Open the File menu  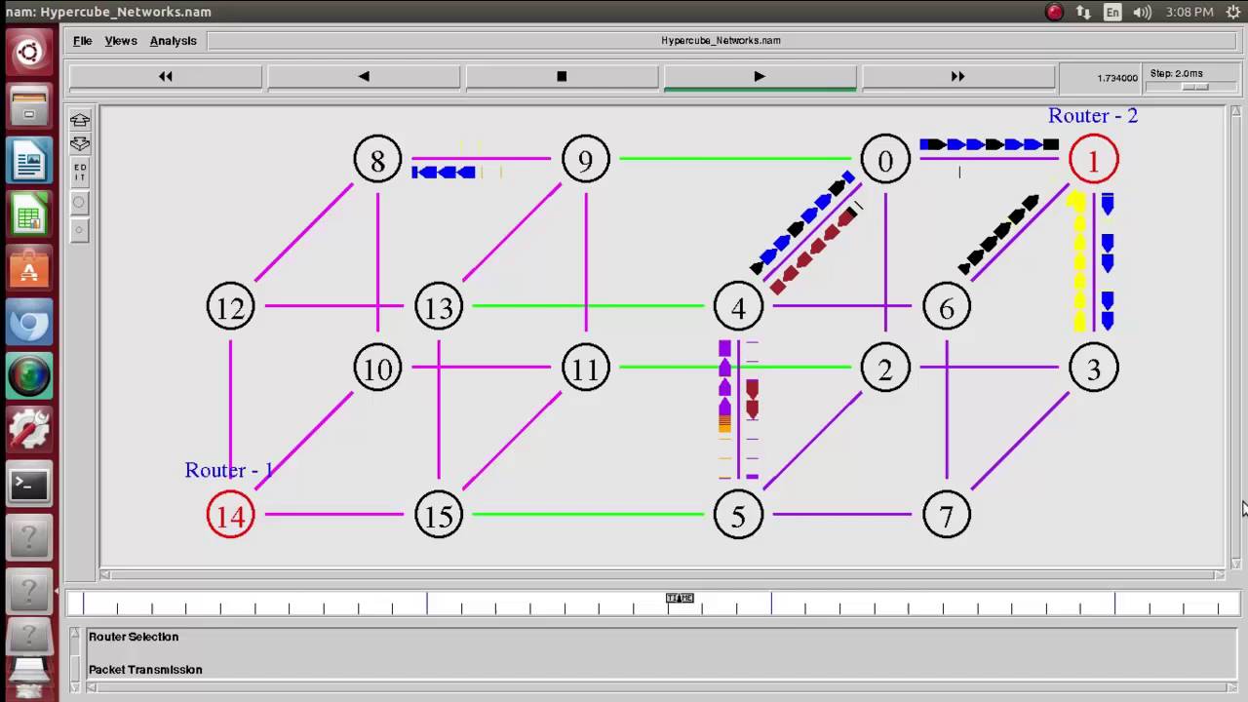(82, 41)
